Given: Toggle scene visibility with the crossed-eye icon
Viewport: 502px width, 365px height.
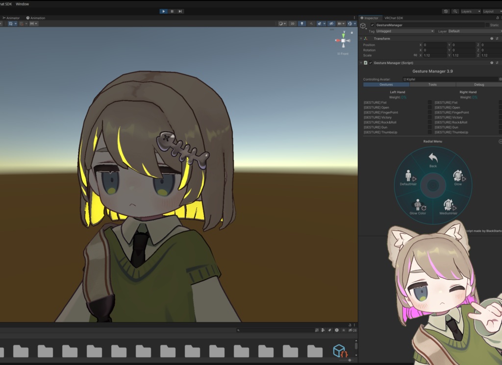Looking at the screenshot, I should [x=332, y=24].
